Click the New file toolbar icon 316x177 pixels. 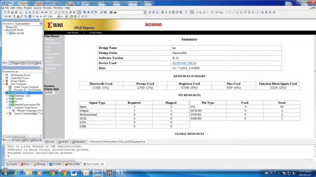5,12
